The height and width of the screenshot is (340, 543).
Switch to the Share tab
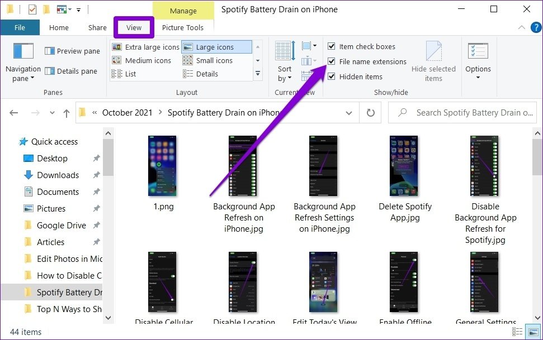point(97,28)
